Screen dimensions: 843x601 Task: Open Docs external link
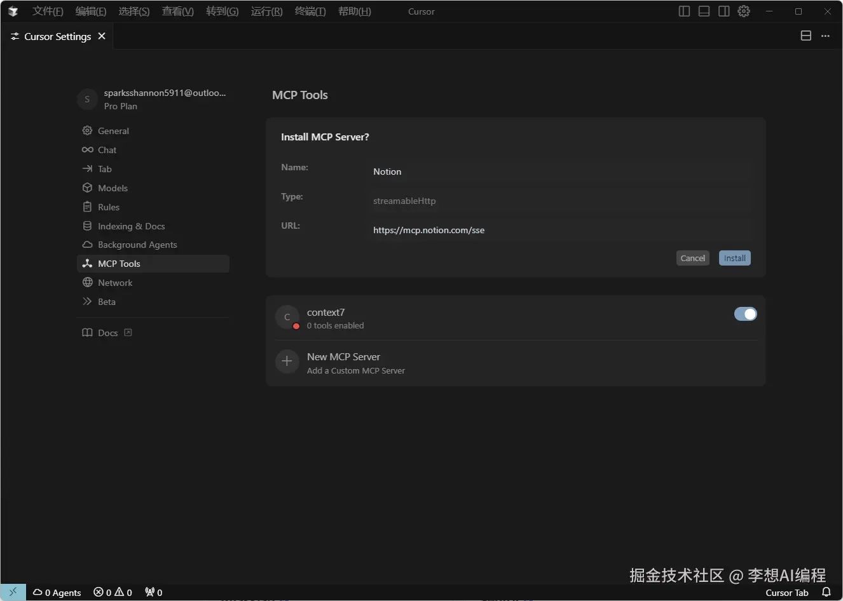click(x=107, y=333)
